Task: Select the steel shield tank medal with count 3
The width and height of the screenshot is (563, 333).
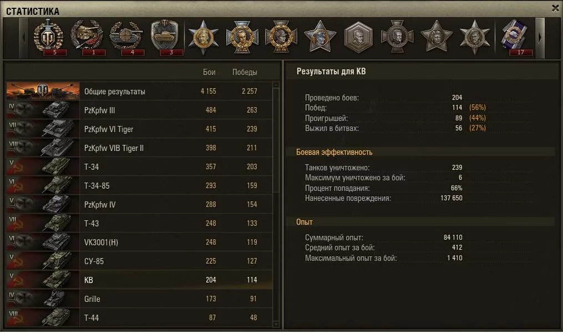Action: pyautogui.click(x=165, y=37)
